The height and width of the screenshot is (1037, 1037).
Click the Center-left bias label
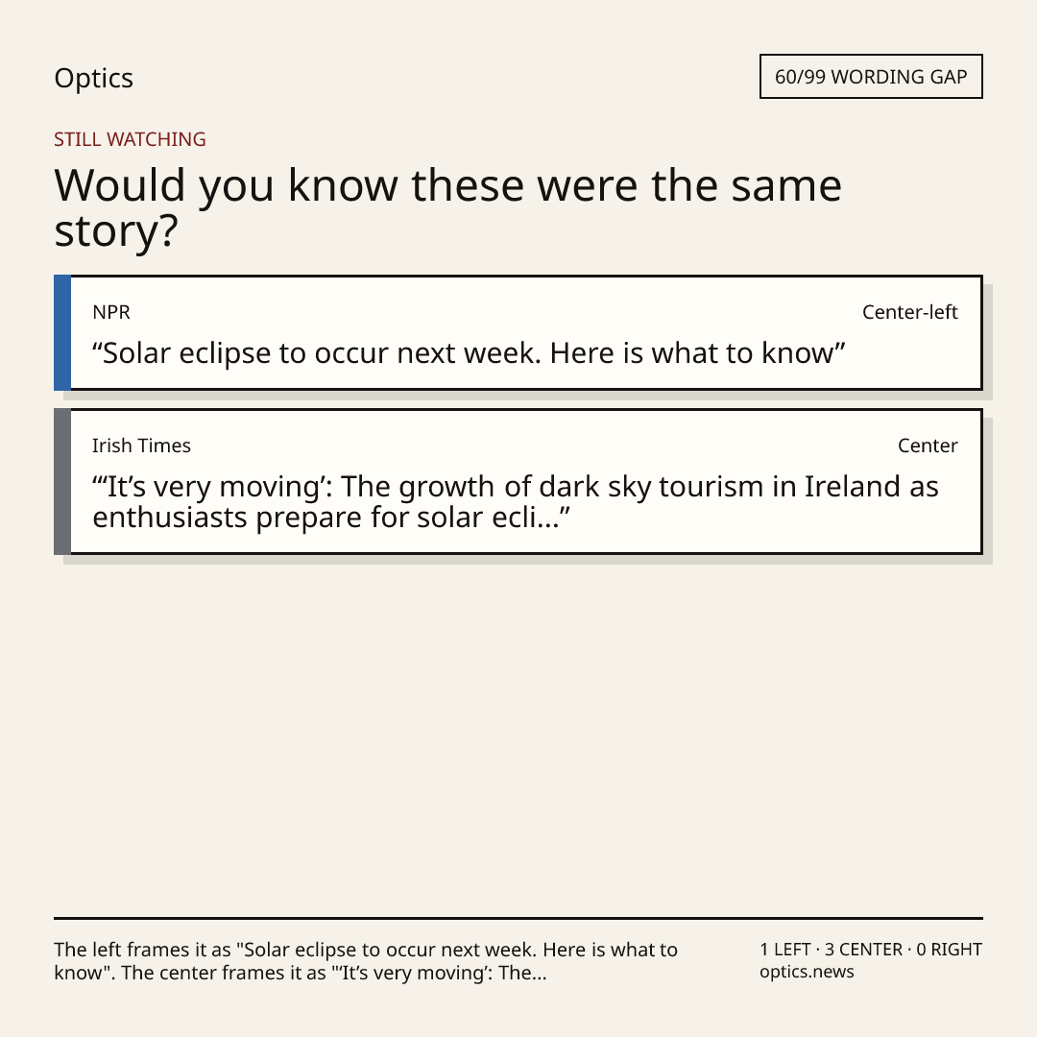point(910,312)
